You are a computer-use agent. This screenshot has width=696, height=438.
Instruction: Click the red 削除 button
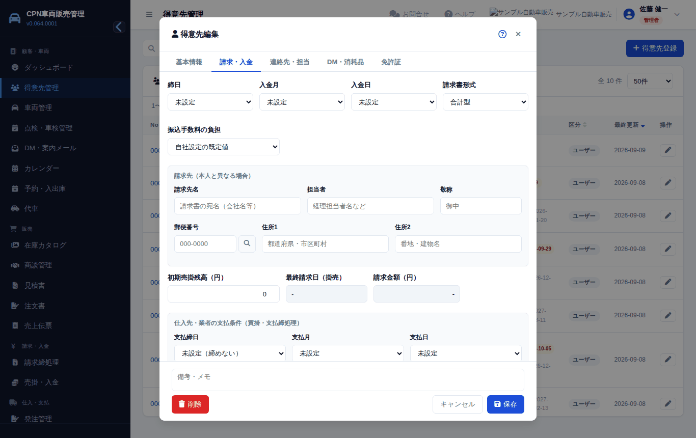(x=190, y=404)
